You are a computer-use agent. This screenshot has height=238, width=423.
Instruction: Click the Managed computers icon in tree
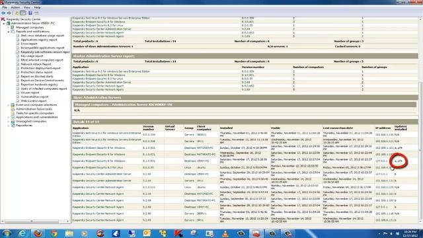tap(13, 27)
